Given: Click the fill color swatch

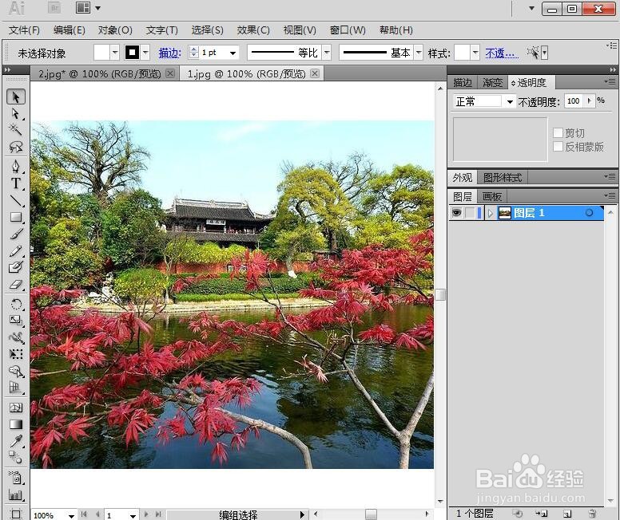Looking at the screenshot, I should 101,53.
